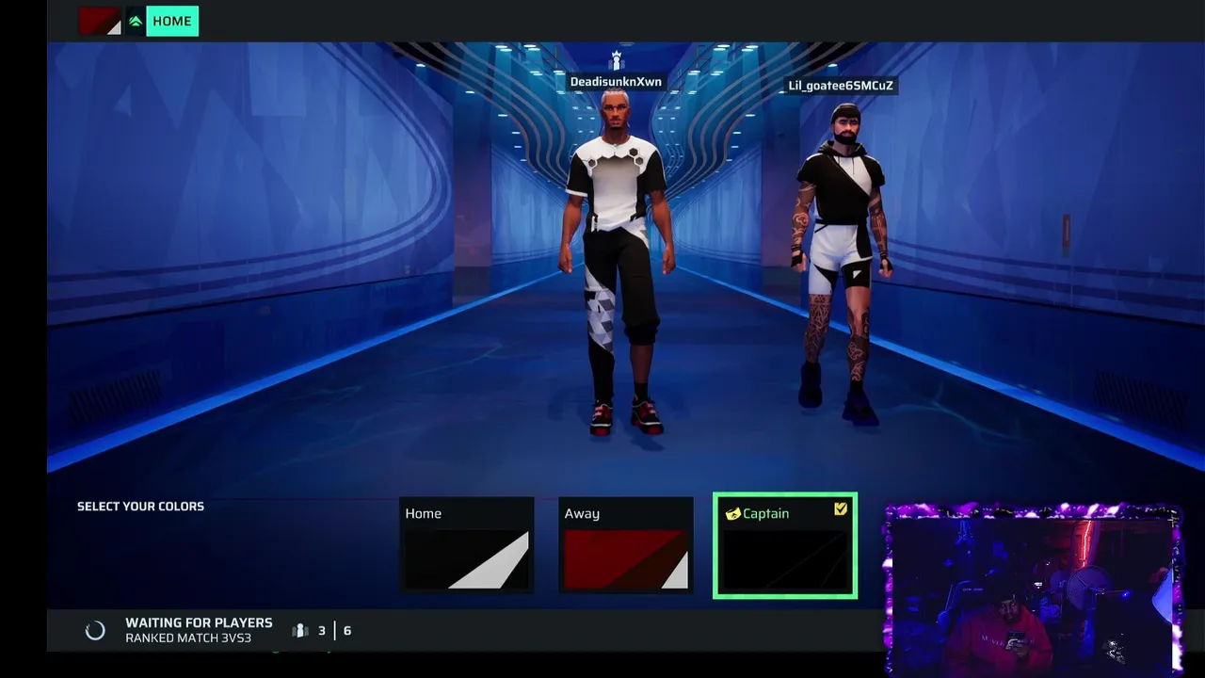1205x678 pixels.
Task: Toggle the yellow checkmark on Captain card
Action: [x=841, y=509]
